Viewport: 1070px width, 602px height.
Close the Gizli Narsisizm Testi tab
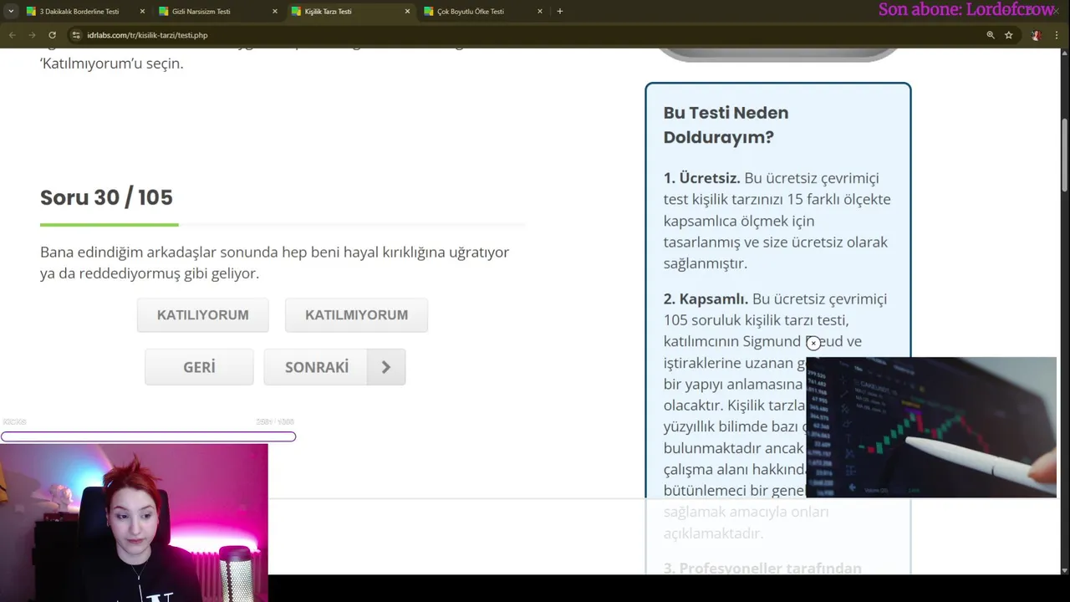(x=274, y=12)
